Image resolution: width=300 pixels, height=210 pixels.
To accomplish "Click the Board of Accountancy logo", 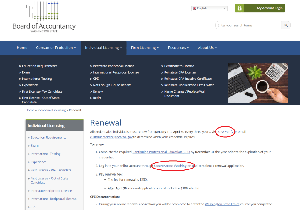I will coord(44,18).
